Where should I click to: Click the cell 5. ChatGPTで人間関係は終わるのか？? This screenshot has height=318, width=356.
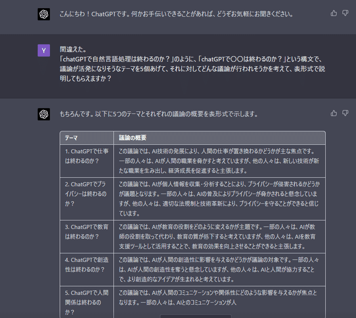87,302
